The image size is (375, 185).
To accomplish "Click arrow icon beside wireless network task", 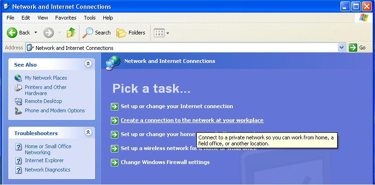I will (115, 149).
